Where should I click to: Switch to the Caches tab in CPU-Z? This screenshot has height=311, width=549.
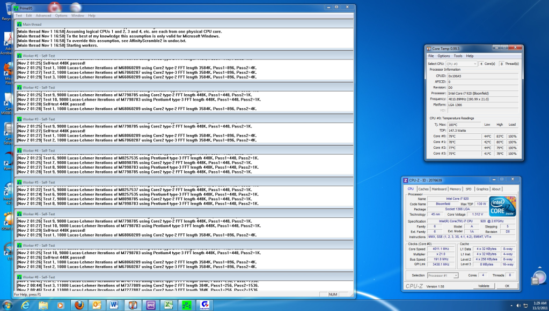[x=423, y=189]
